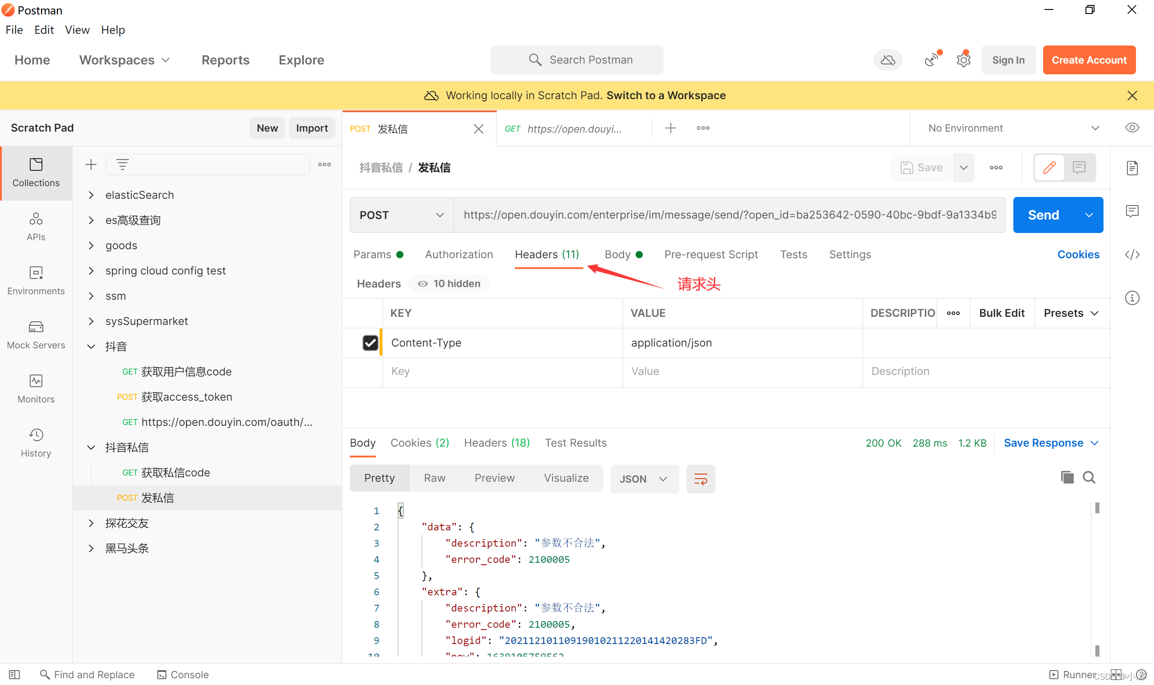Open the Environments sidebar panel
Image resolution: width=1154 pixels, height=685 pixels.
pyautogui.click(x=36, y=281)
